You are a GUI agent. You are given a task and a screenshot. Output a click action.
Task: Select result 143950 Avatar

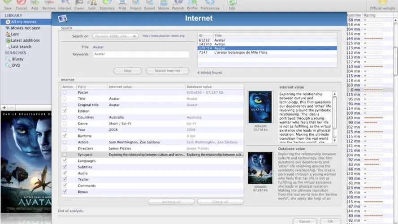[267, 44]
